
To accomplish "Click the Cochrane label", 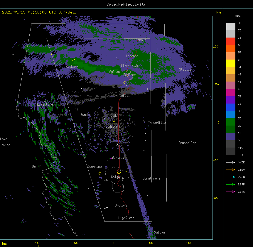I will (x=95, y=167).
